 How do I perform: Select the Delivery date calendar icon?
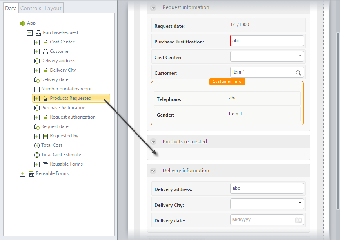coord(37,79)
